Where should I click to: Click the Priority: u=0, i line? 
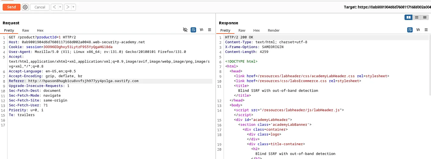(x=26, y=110)
